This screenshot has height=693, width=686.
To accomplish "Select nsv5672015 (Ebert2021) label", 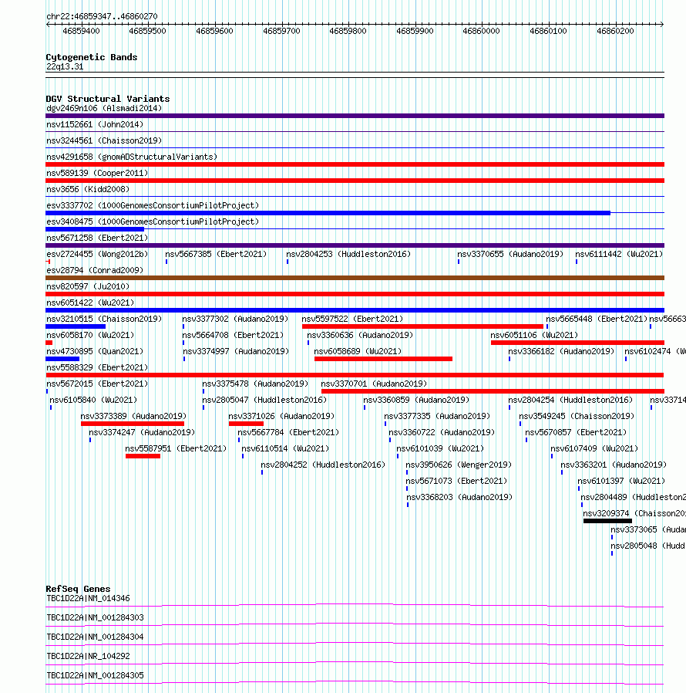I will 97,384.
